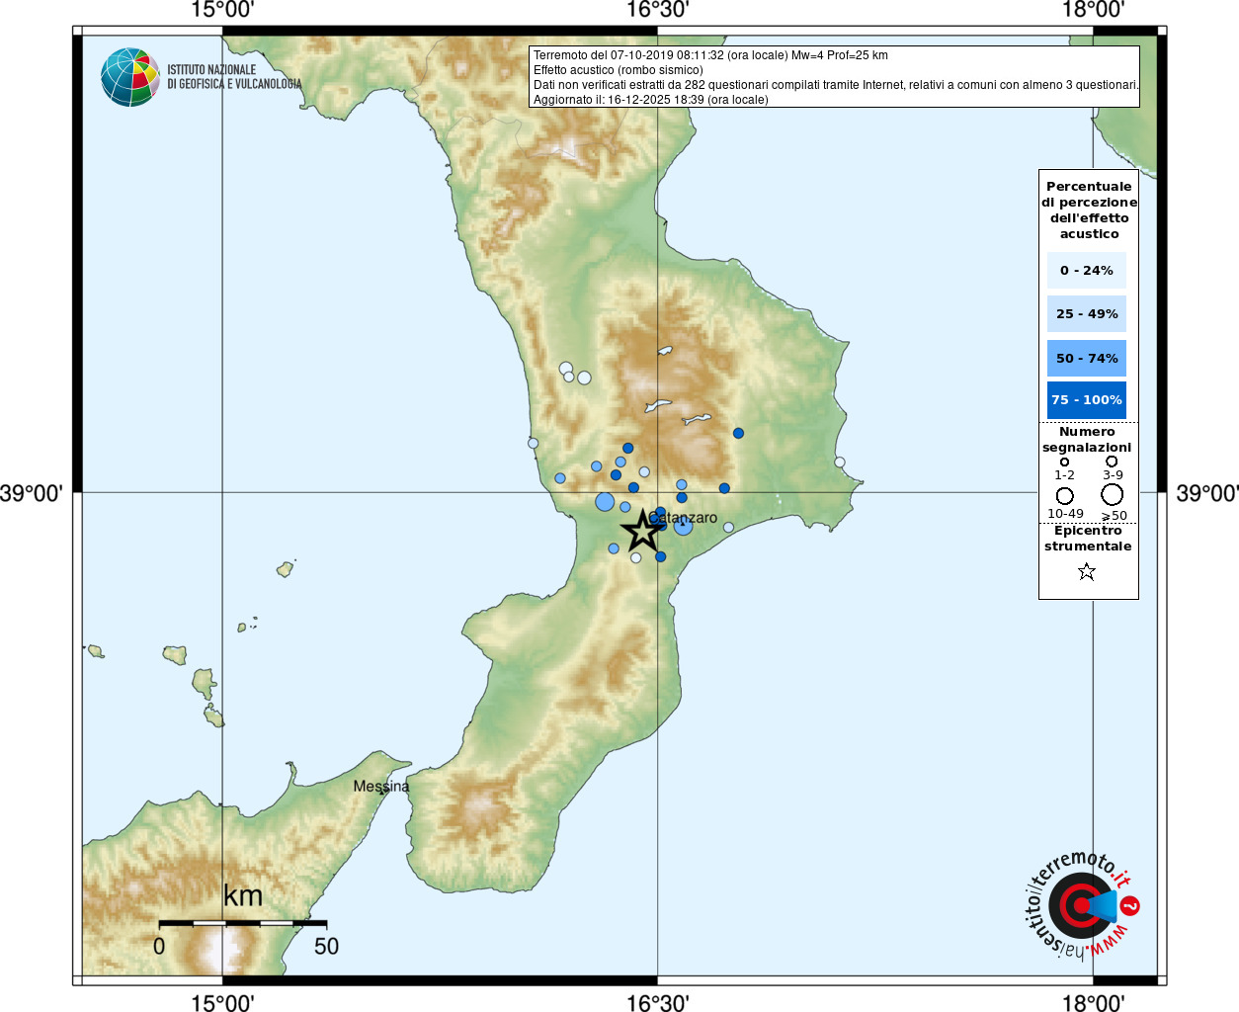
Task: Click the legend ≥50 reports circle
Action: (x=1113, y=494)
